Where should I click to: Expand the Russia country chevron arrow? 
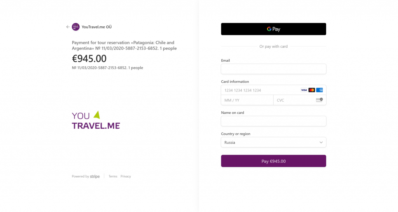pos(321,142)
